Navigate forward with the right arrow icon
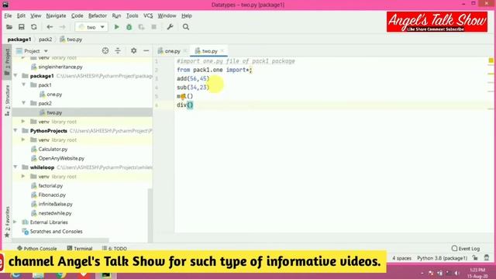The image size is (496, 279). point(62,27)
